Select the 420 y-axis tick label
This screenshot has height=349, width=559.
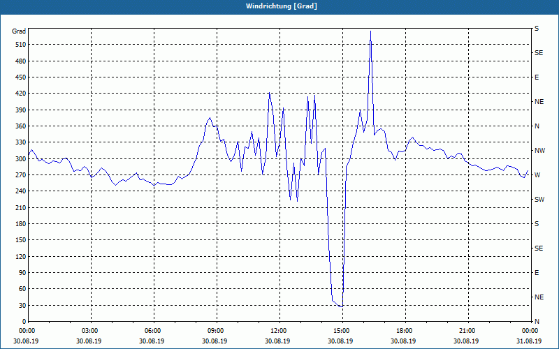[21, 94]
